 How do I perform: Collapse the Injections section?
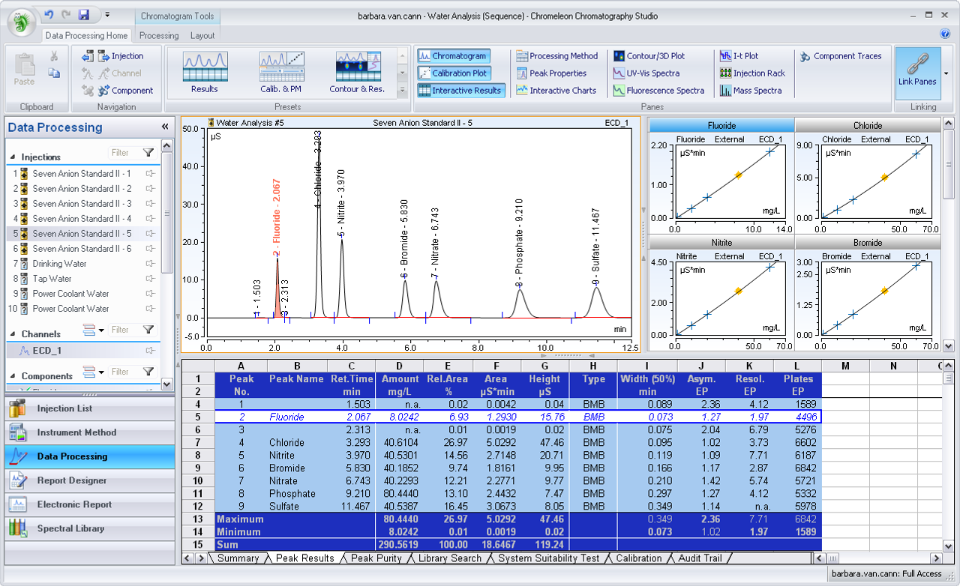point(13,157)
